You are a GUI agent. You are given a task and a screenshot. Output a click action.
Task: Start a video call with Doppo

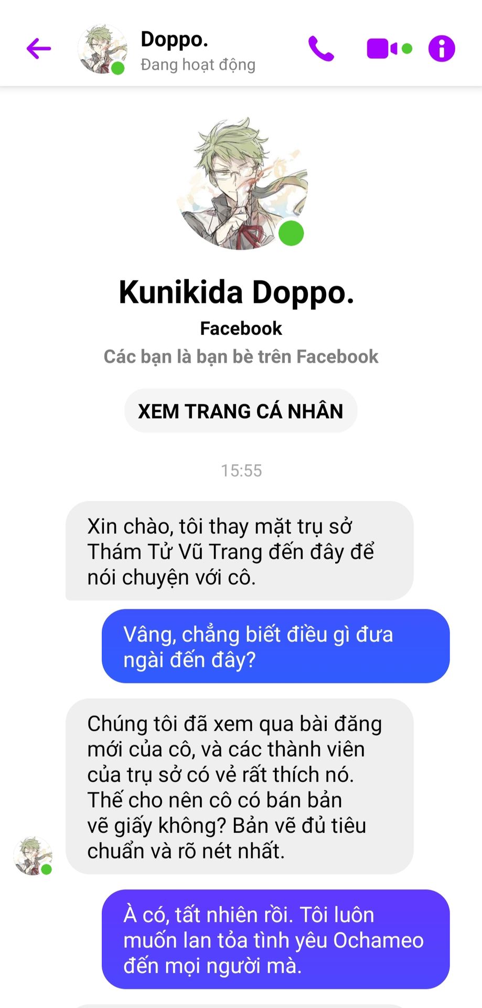(x=382, y=49)
